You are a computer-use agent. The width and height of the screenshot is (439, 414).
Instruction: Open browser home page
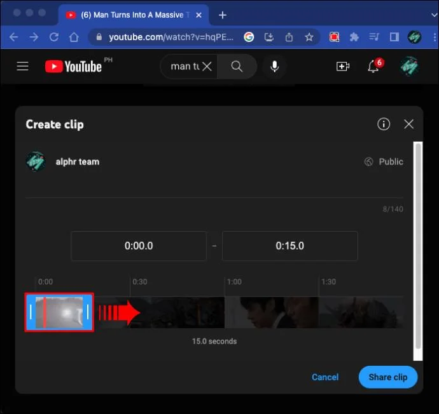[74, 37]
